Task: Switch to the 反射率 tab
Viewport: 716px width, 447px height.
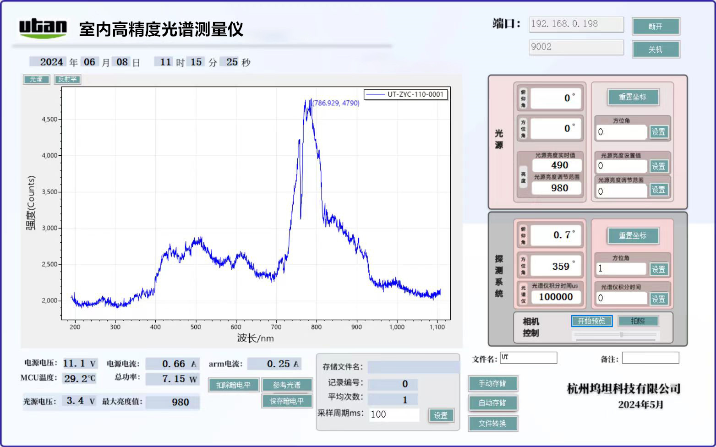Action: [67, 79]
